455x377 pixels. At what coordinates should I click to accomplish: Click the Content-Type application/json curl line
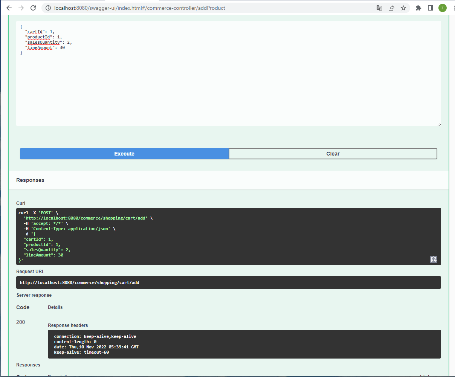pos(70,229)
